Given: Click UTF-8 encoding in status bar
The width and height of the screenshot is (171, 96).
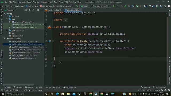Looking at the screenshot, I should pyautogui.click(x=149, y=90).
